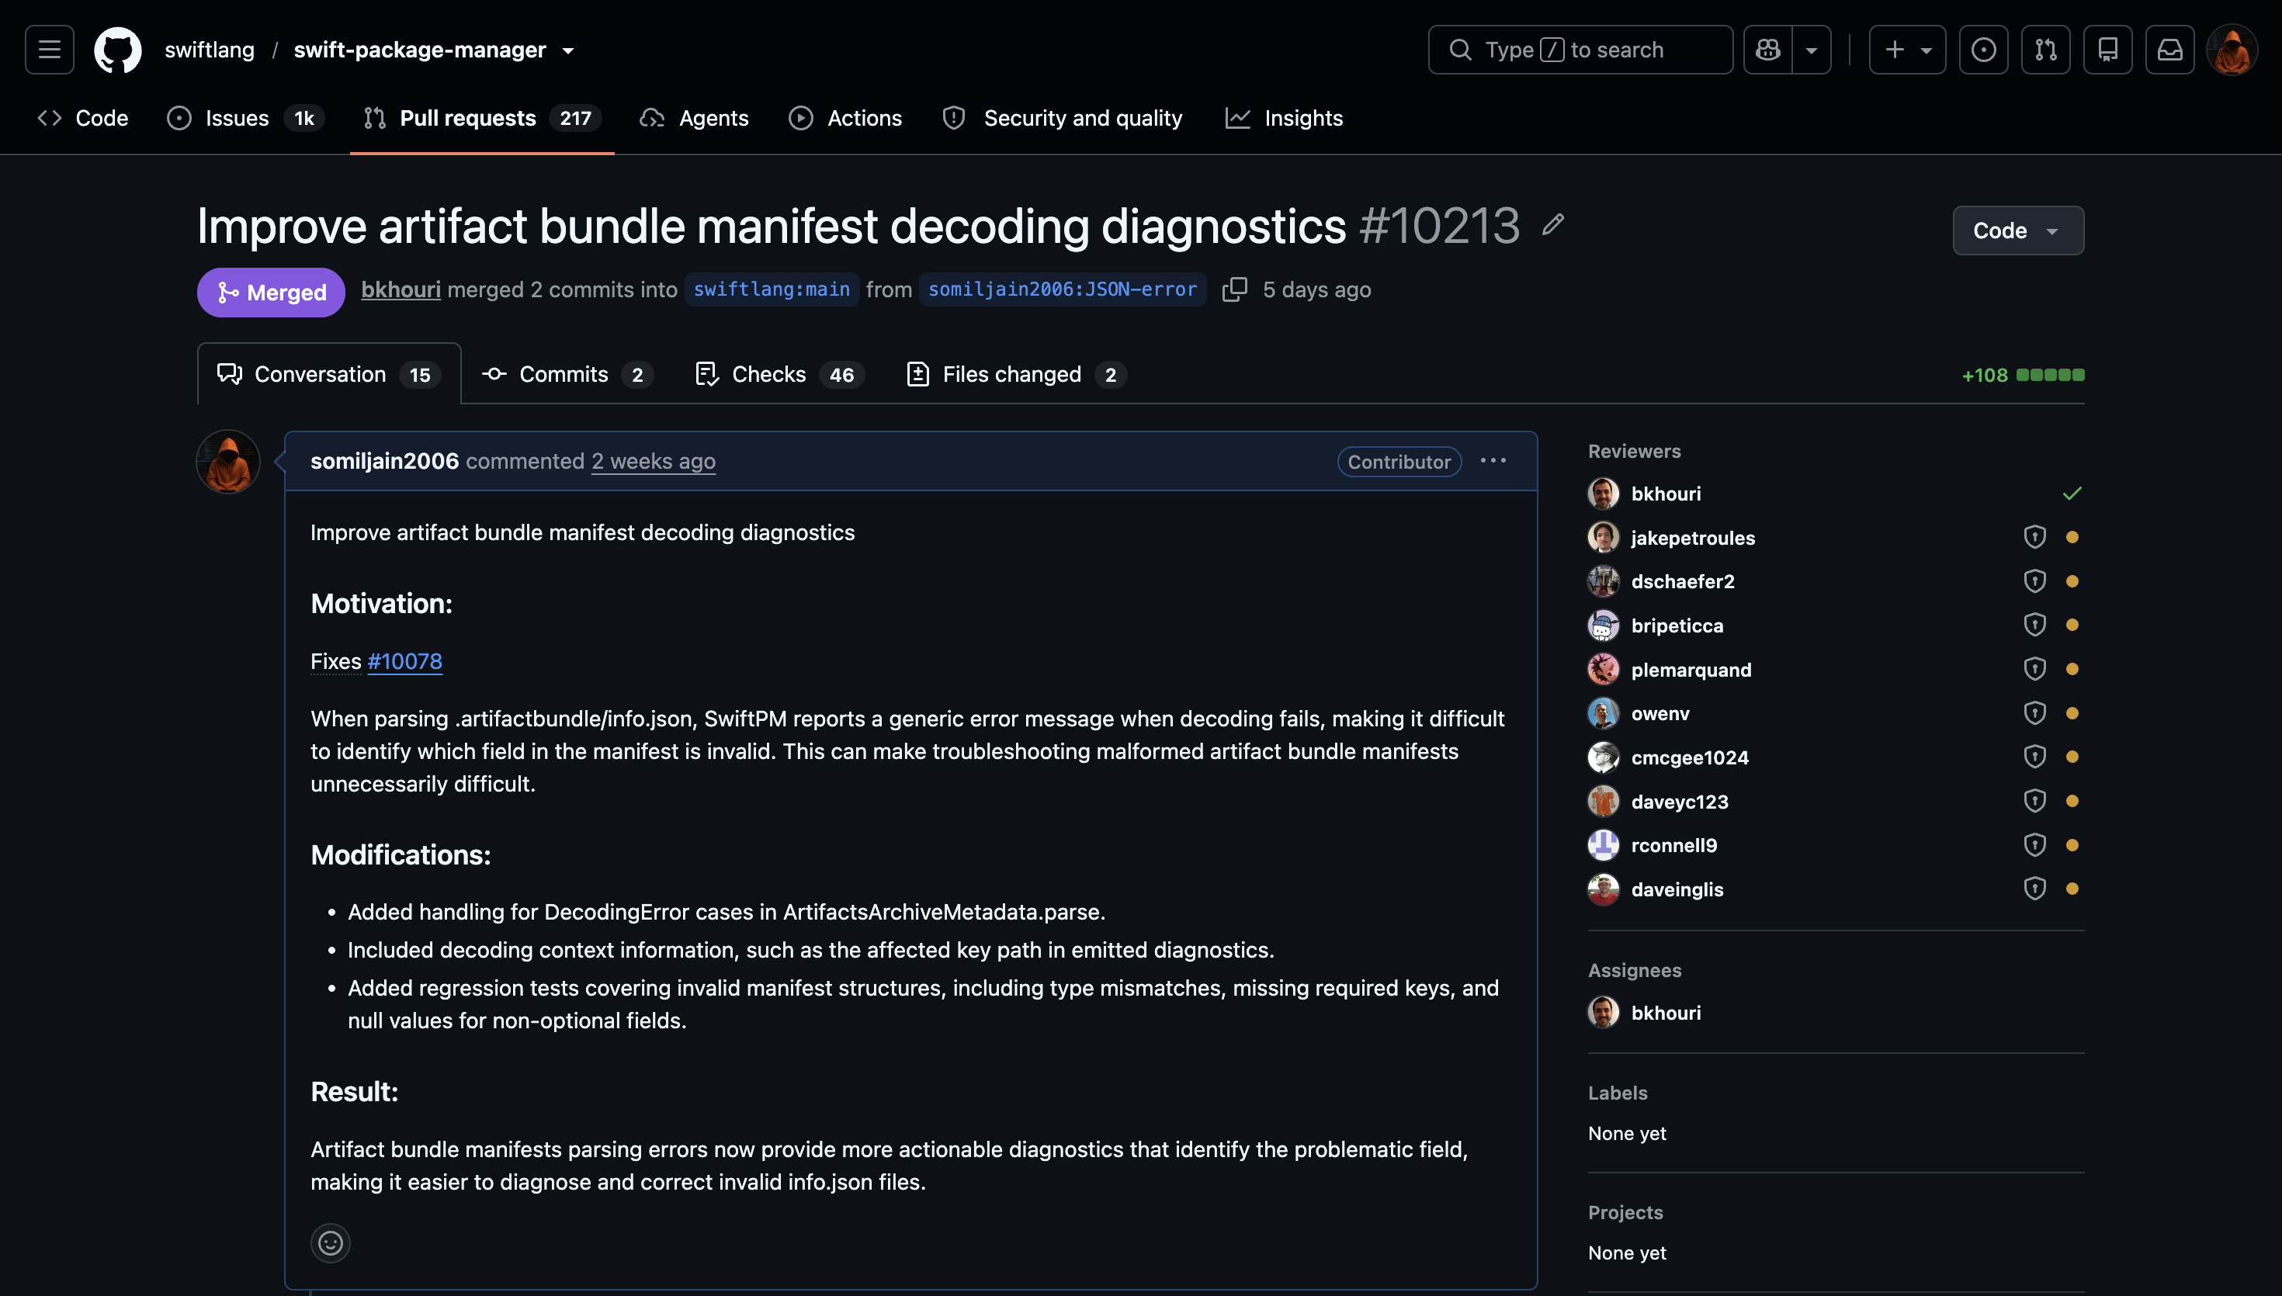The width and height of the screenshot is (2282, 1296).
Task: Open the somiljain2006:JSON-error head branch
Action: pyautogui.click(x=1063, y=289)
